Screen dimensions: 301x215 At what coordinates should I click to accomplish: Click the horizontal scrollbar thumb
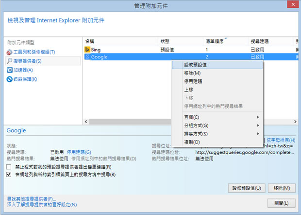(130, 122)
